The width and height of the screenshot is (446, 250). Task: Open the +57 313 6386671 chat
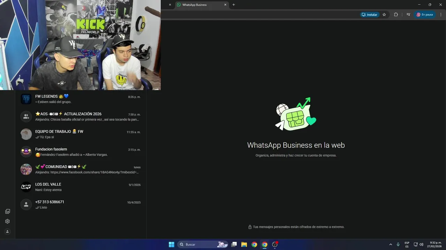click(80, 205)
